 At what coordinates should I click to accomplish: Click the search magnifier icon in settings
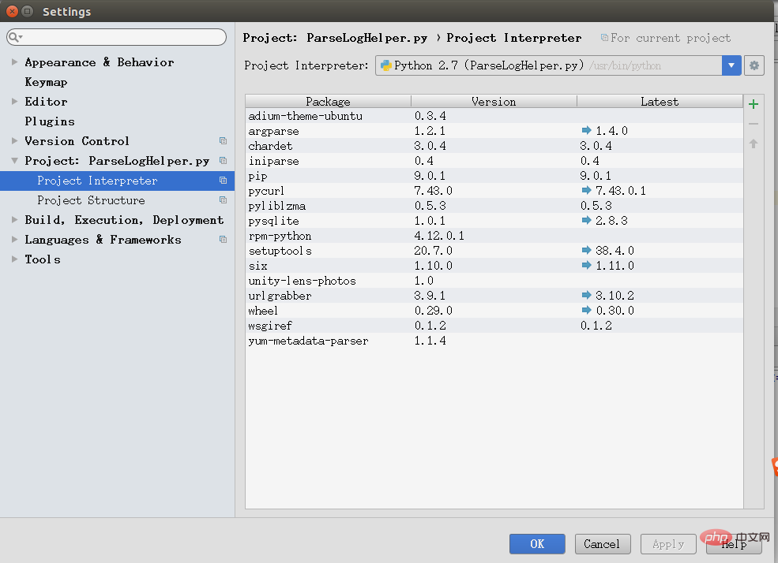coord(15,37)
